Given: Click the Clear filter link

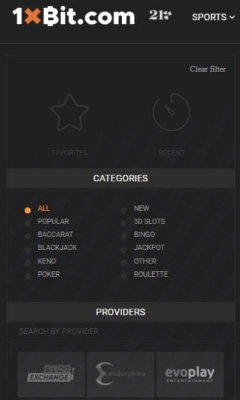Looking at the screenshot, I should click(207, 69).
